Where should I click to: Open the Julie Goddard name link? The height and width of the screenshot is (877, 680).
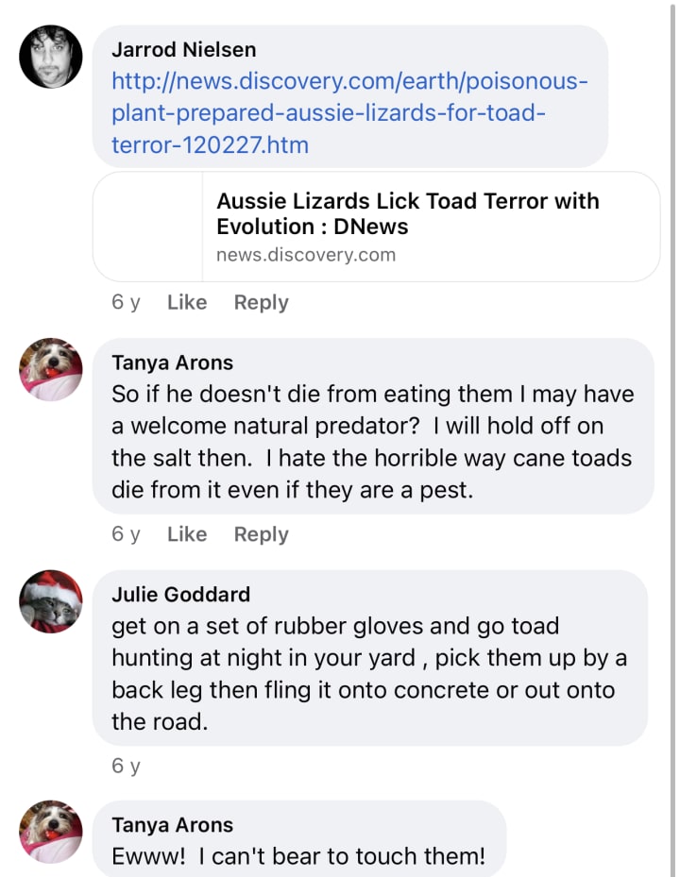coord(180,594)
